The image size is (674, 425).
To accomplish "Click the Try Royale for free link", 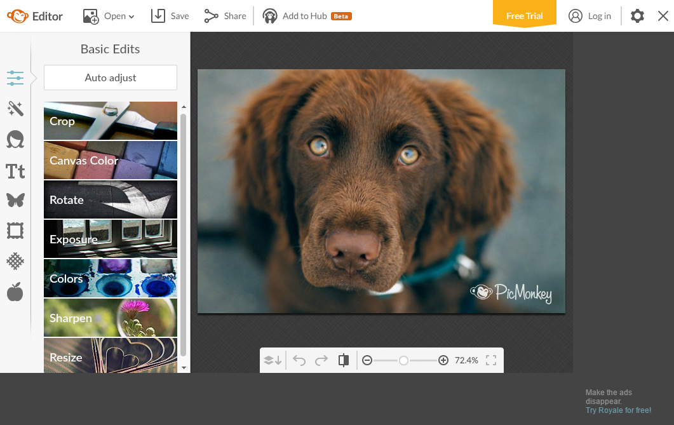I will coord(618,410).
